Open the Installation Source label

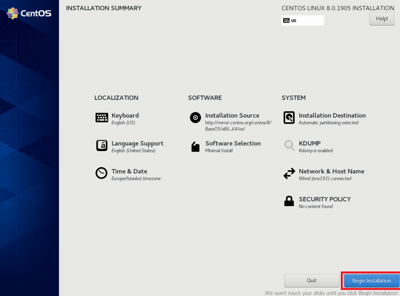click(232, 116)
